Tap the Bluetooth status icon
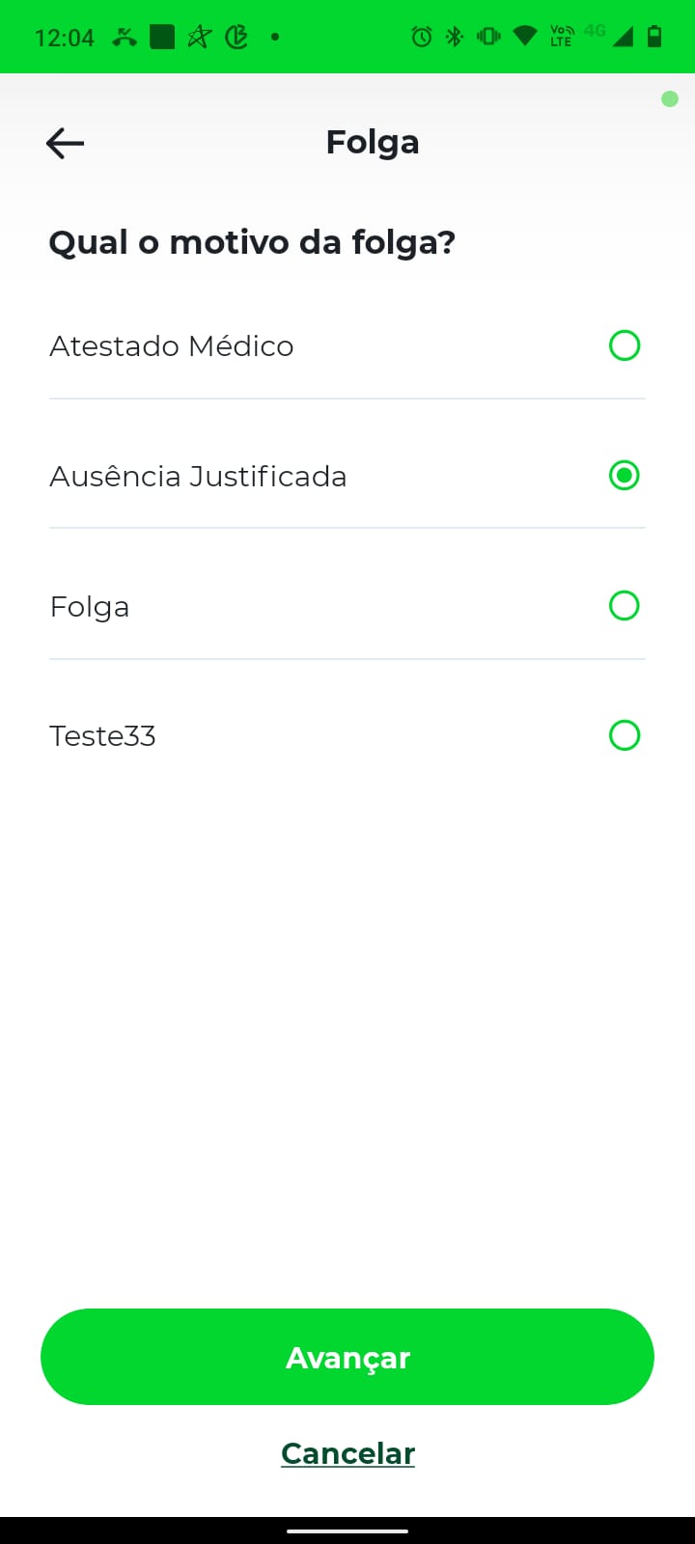 [x=455, y=37]
